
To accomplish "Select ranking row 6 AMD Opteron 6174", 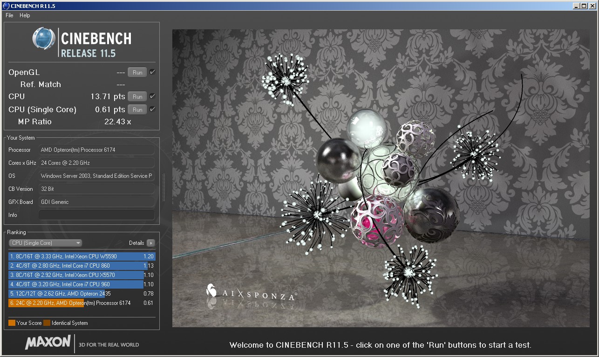I will [82, 303].
